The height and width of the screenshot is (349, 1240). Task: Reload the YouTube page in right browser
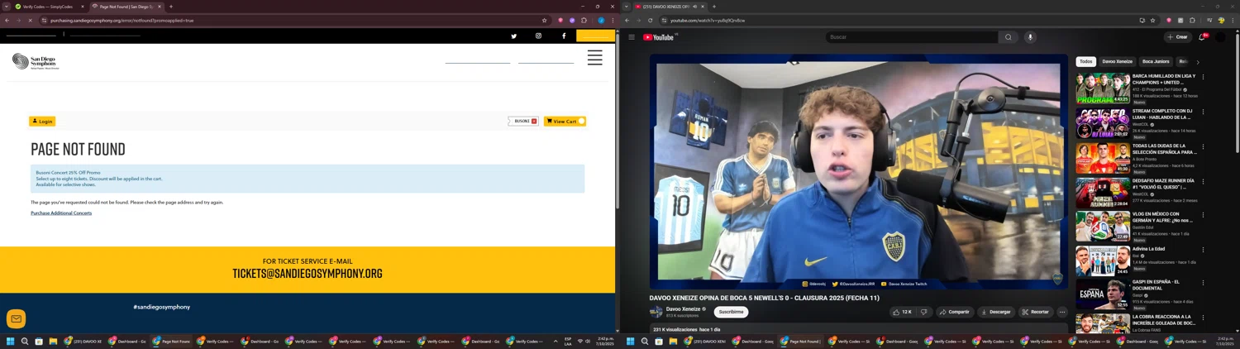[x=651, y=21]
